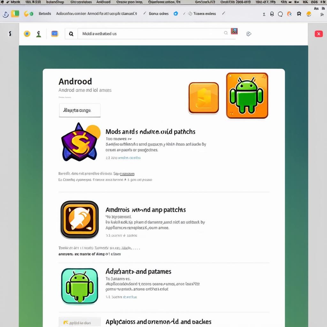Click the orange square icon beside Android robot
327x327 pixels.
coord(203,98)
